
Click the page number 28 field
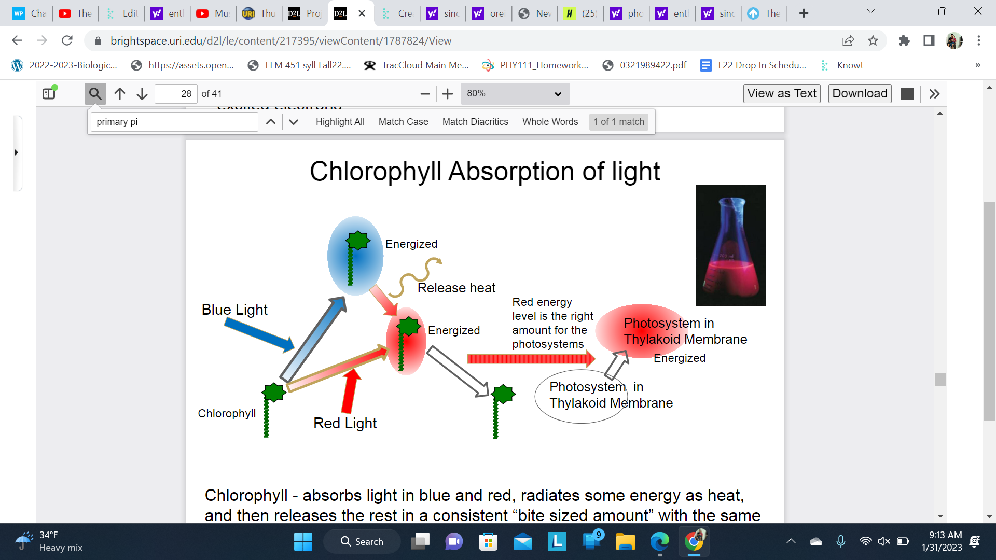click(x=176, y=94)
